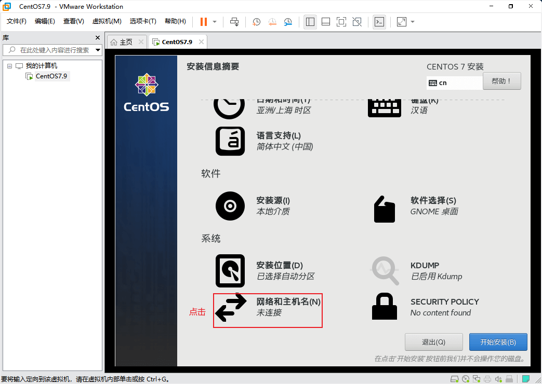Open the snapshot manager
The image size is (542, 384).
tap(288, 22)
